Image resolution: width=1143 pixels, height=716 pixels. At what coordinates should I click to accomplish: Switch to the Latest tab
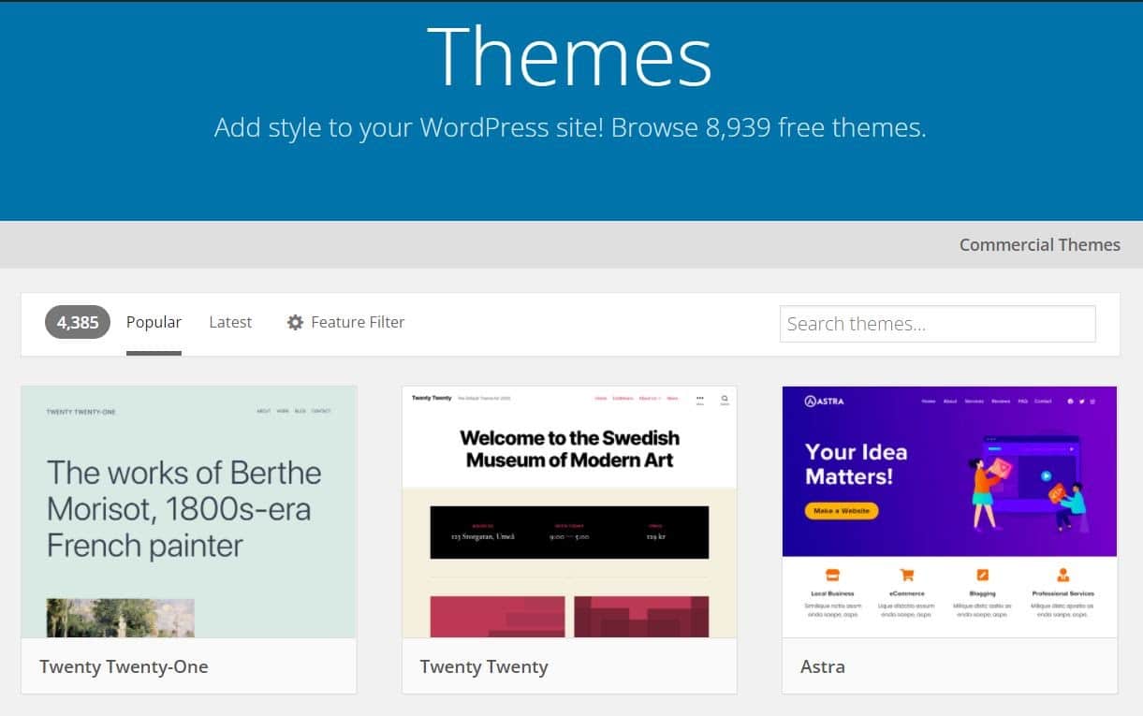tap(230, 322)
